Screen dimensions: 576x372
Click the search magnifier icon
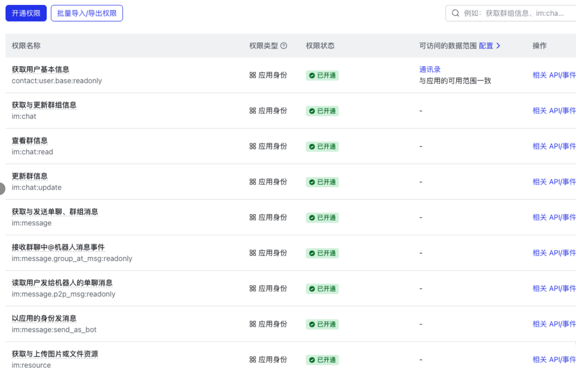[x=455, y=13]
